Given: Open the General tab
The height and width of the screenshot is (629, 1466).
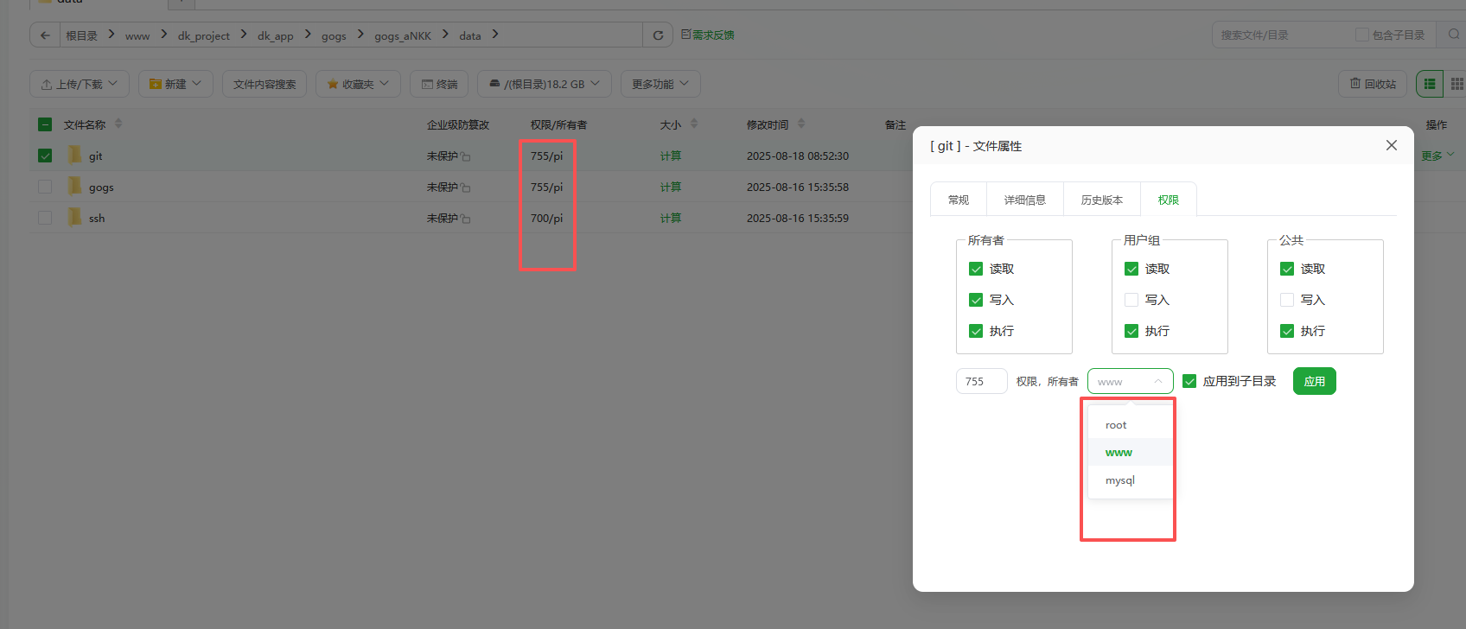Looking at the screenshot, I should (959, 200).
